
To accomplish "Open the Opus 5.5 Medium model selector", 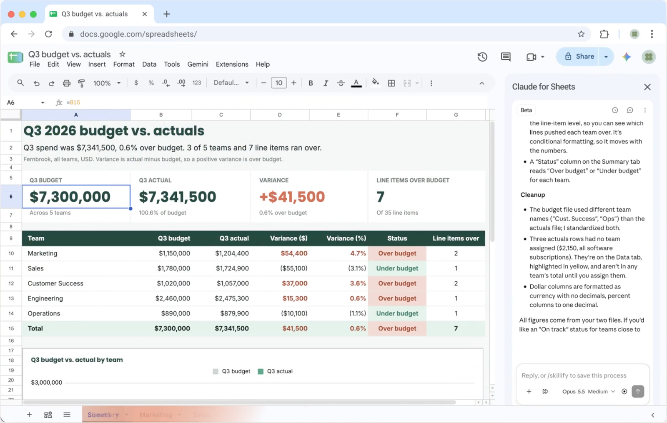I will click(x=588, y=391).
